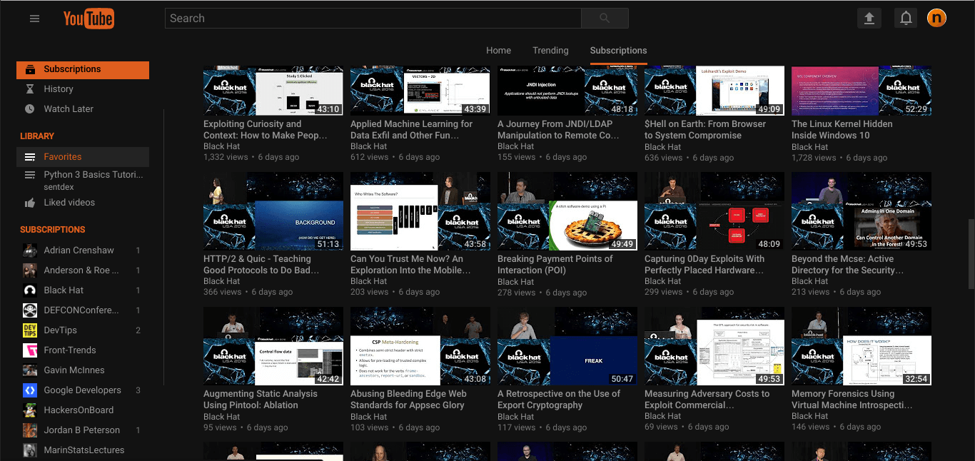The image size is (975, 461).
Task: Click the HackersOnBoard subscription name
Action: click(79, 410)
